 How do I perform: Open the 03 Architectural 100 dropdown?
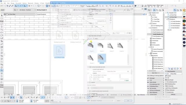(x=157, y=84)
